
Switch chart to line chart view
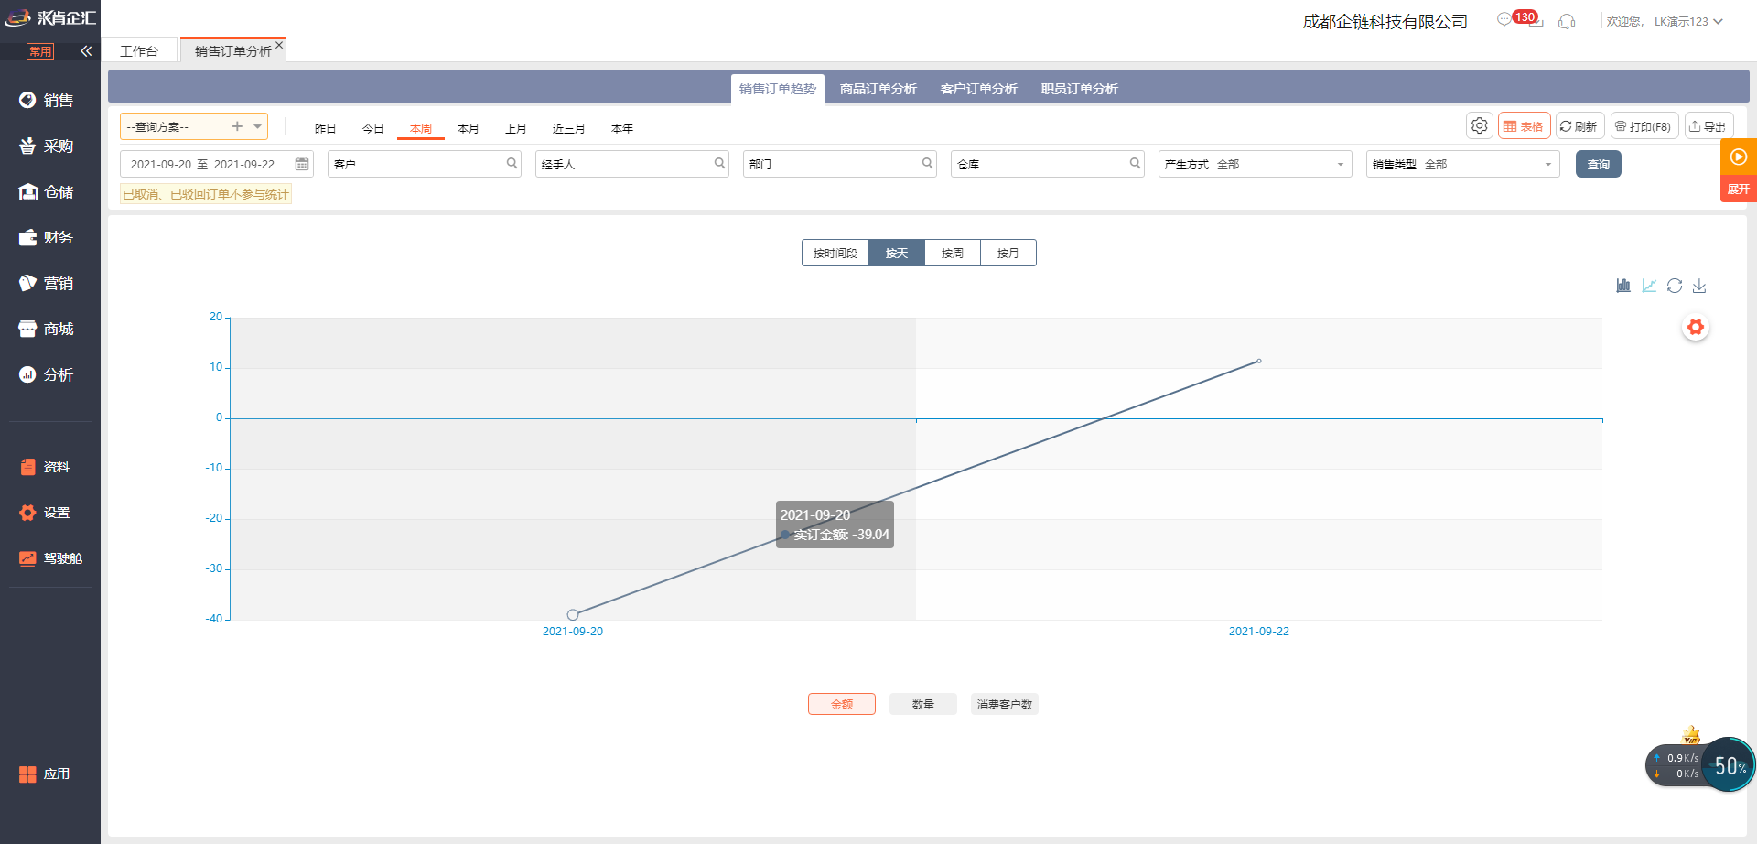1649,286
